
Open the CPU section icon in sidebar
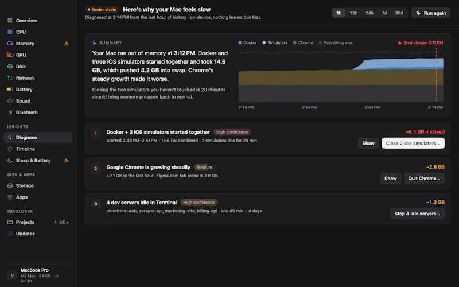click(10, 32)
